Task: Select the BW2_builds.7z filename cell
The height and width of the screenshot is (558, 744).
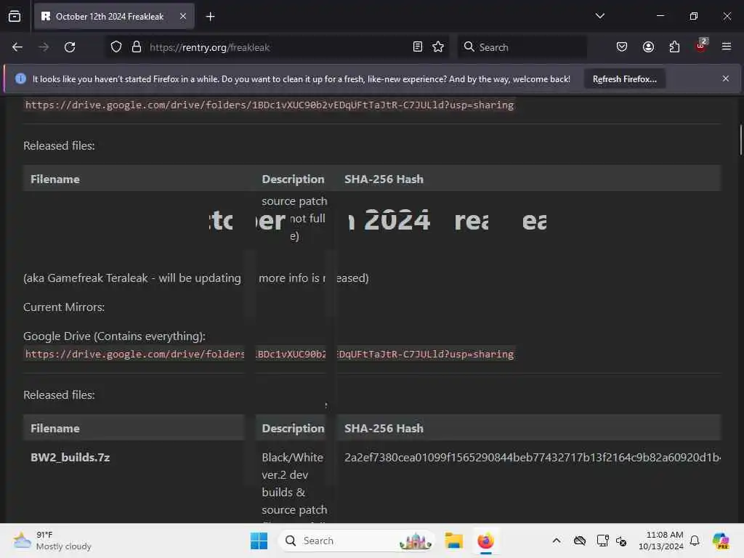Action: tap(70, 458)
